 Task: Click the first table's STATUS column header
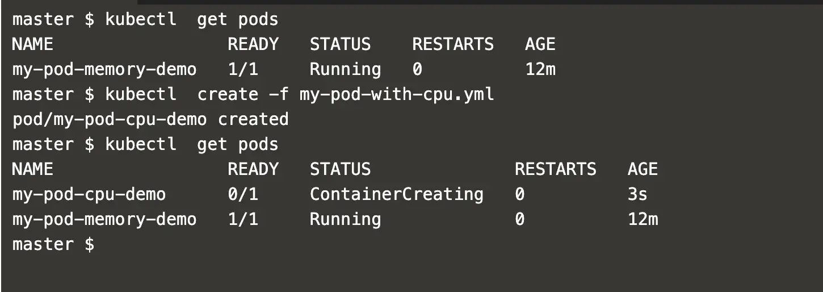coord(340,45)
